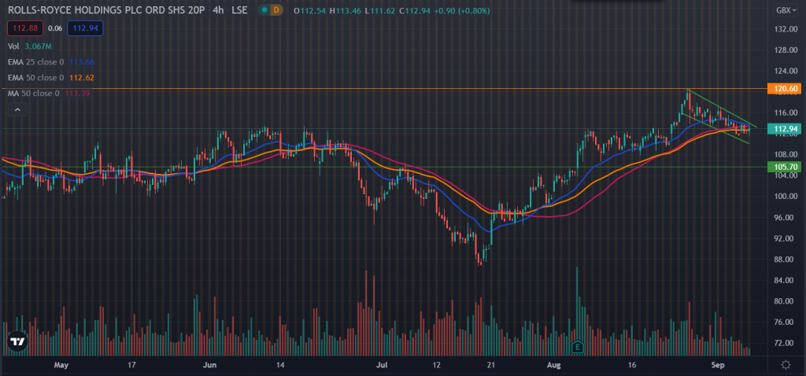Open chart settings gear icon

[786, 365]
